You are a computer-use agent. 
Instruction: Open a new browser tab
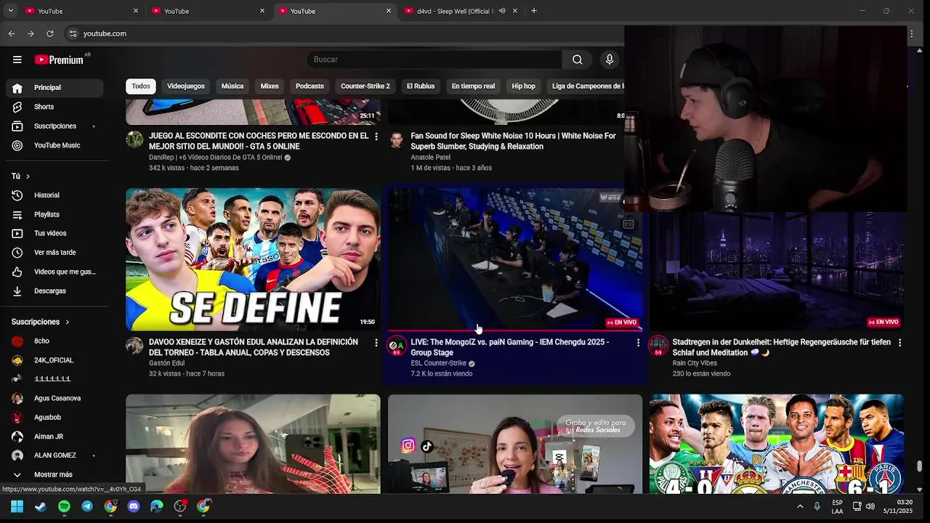(534, 11)
